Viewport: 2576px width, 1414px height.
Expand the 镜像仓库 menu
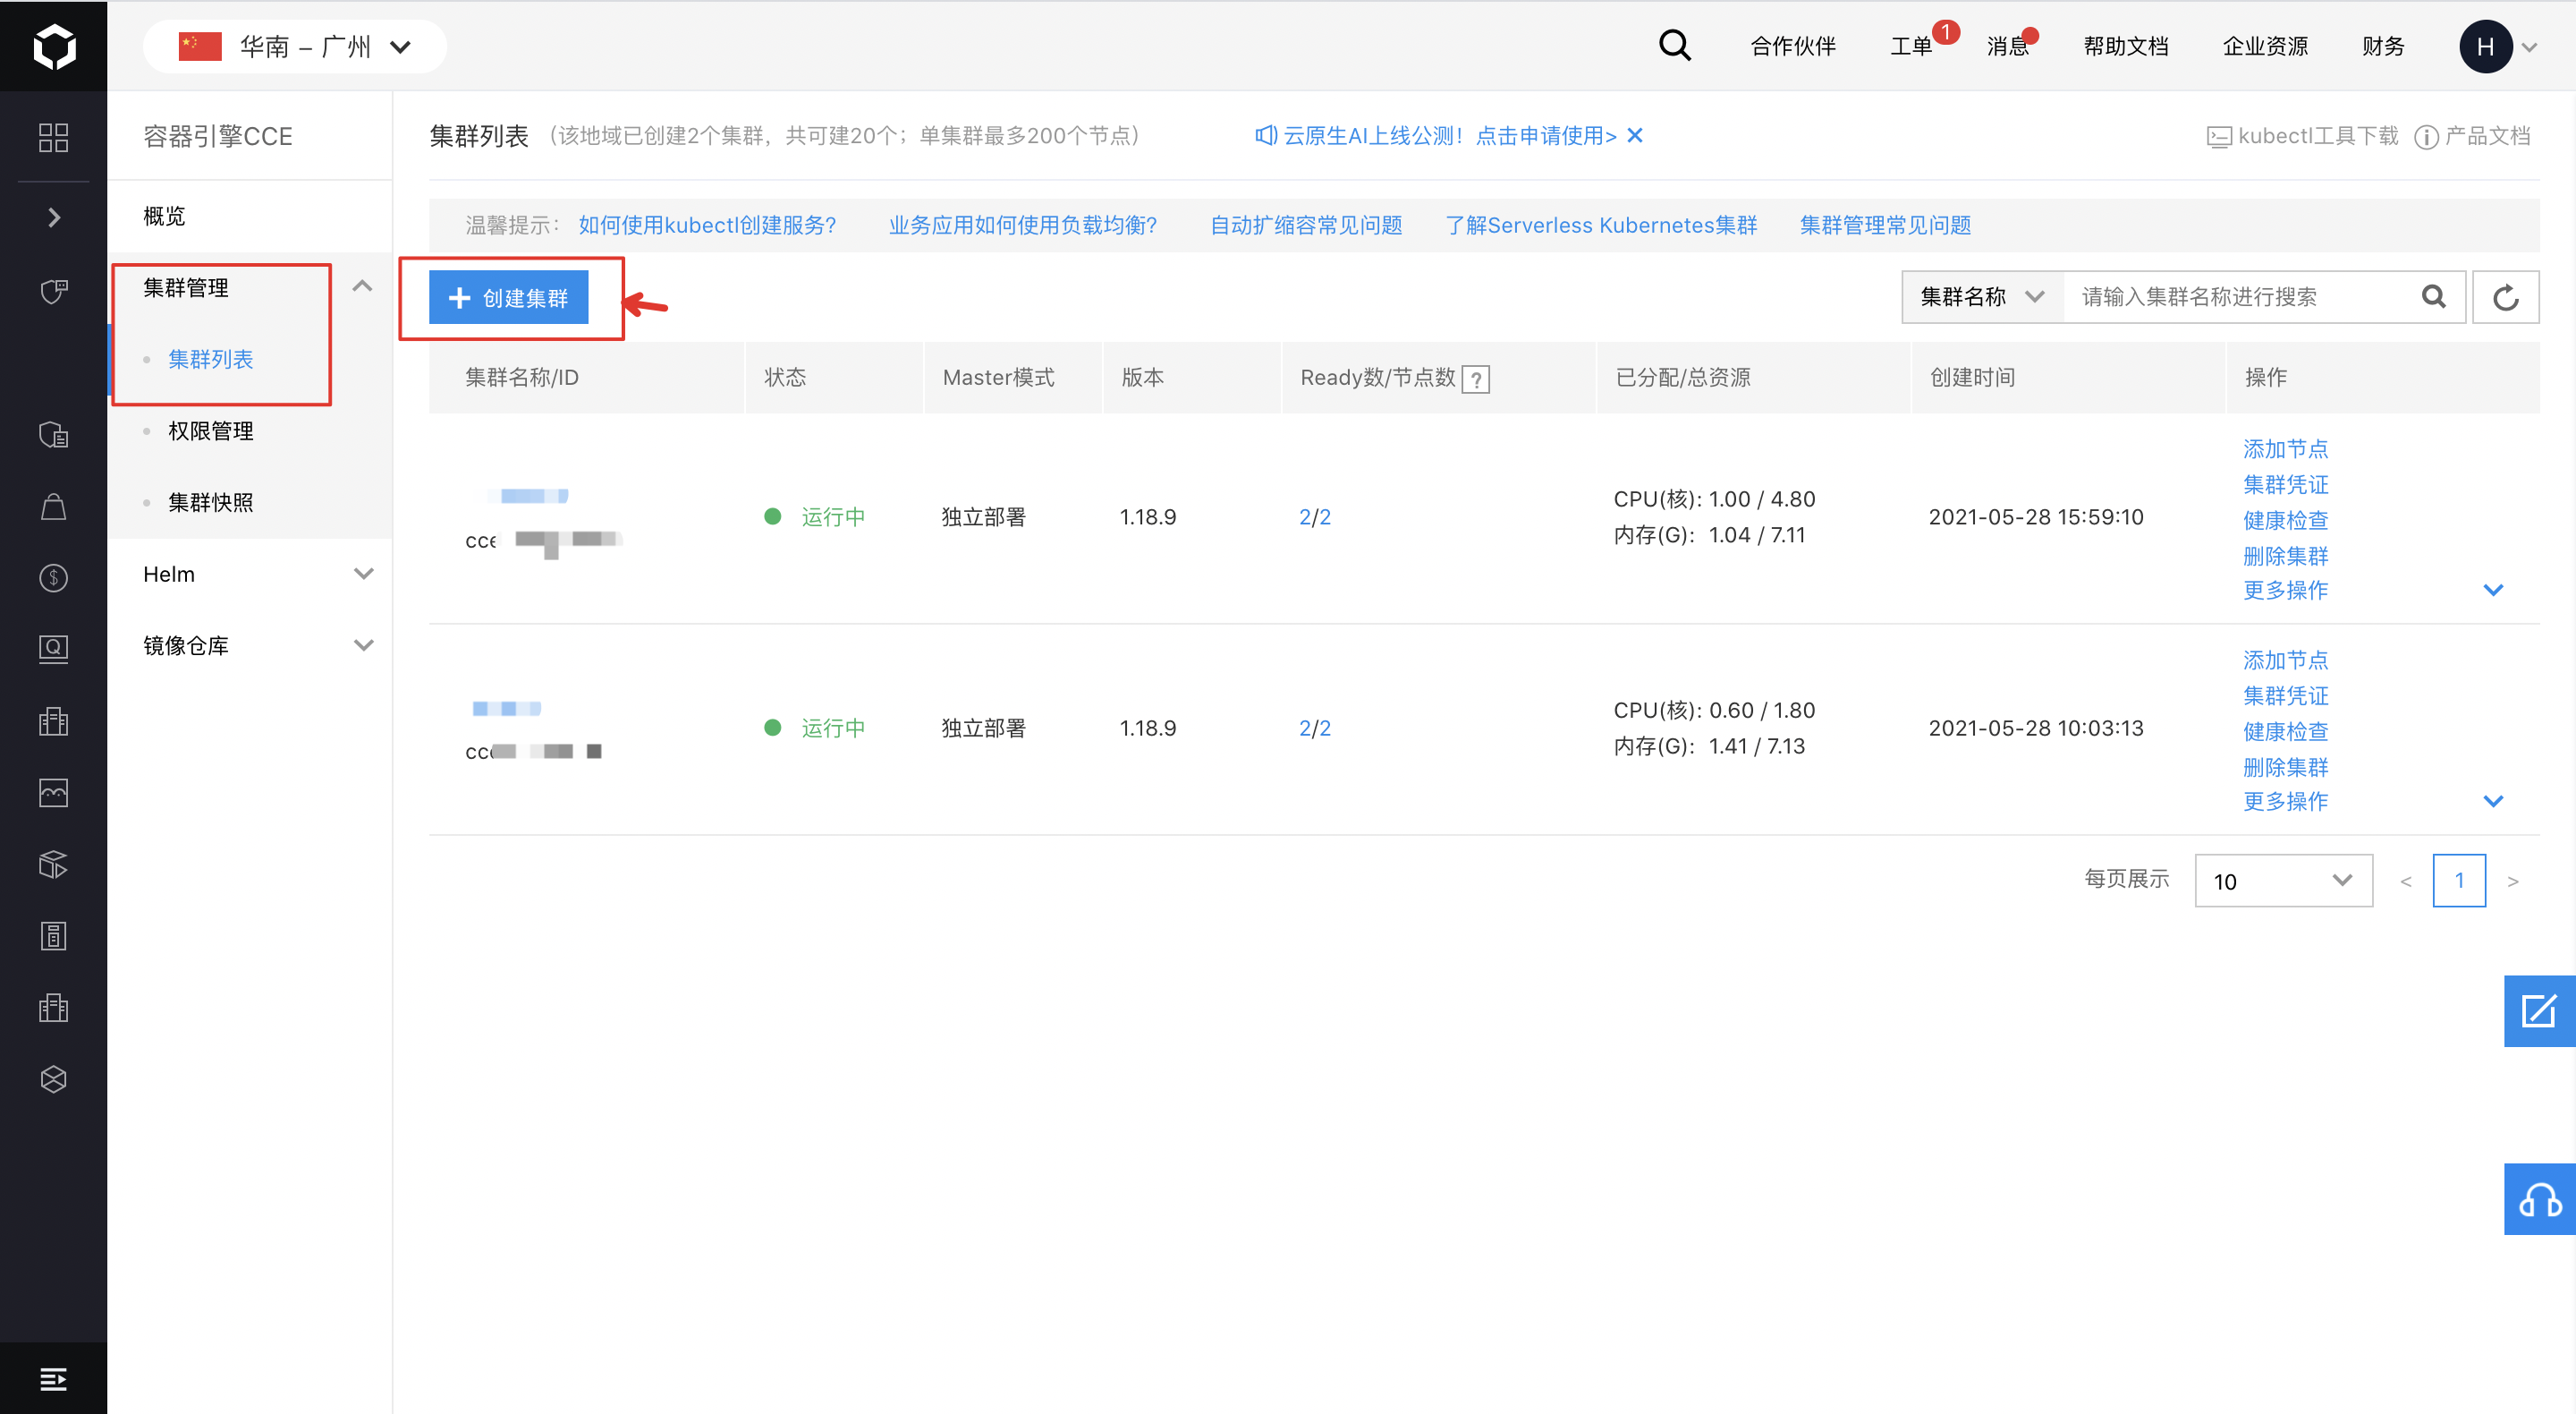[364, 645]
